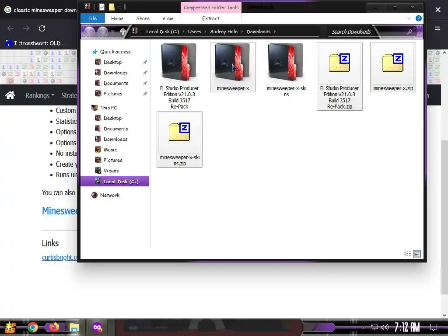Open the browser hamburger menu
Image resolution: width=448 pixels, height=336 pixels.
point(437,28)
